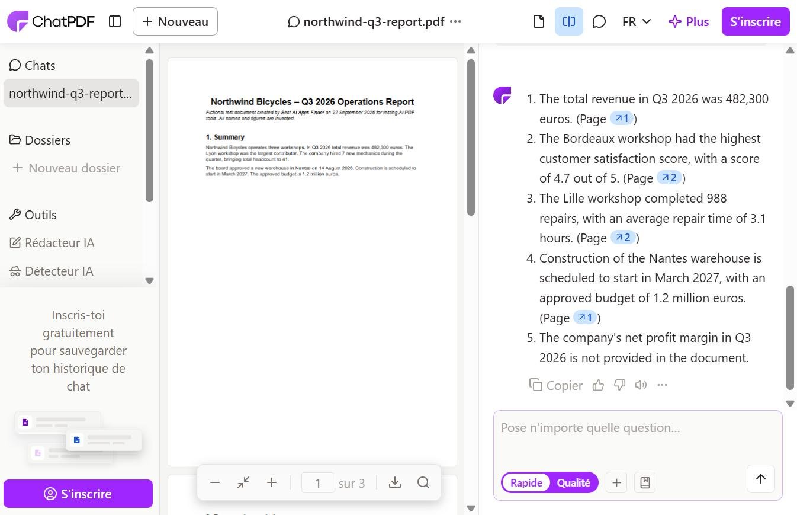Click the PDF viewer vertical scrollbar
The height and width of the screenshot is (515, 797).
[x=471, y=137]
